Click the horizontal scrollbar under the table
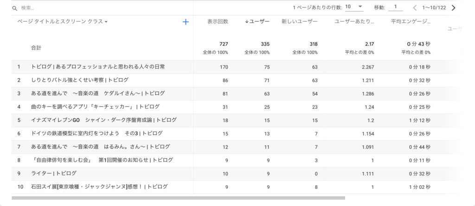This screenshot has height=206, width=475. tap(178, 198)
